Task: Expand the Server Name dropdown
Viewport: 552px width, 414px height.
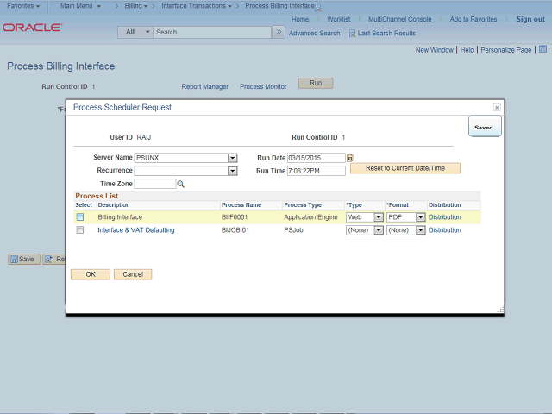Action: [232, 158]
